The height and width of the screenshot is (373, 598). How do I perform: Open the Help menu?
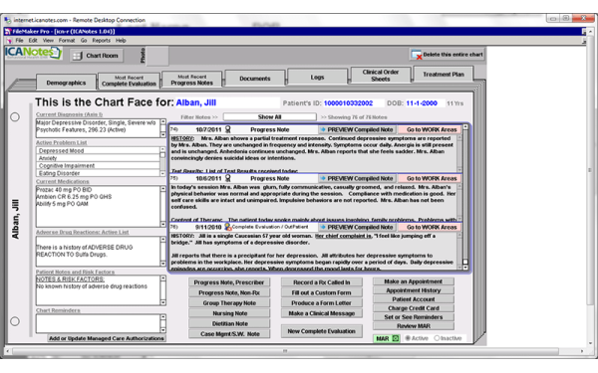(121, 41)
